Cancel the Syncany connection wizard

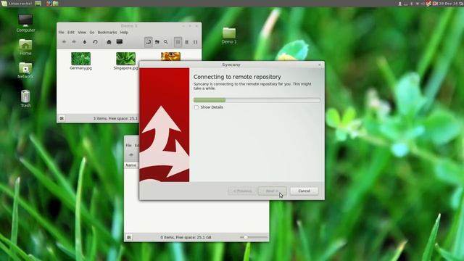304,191
